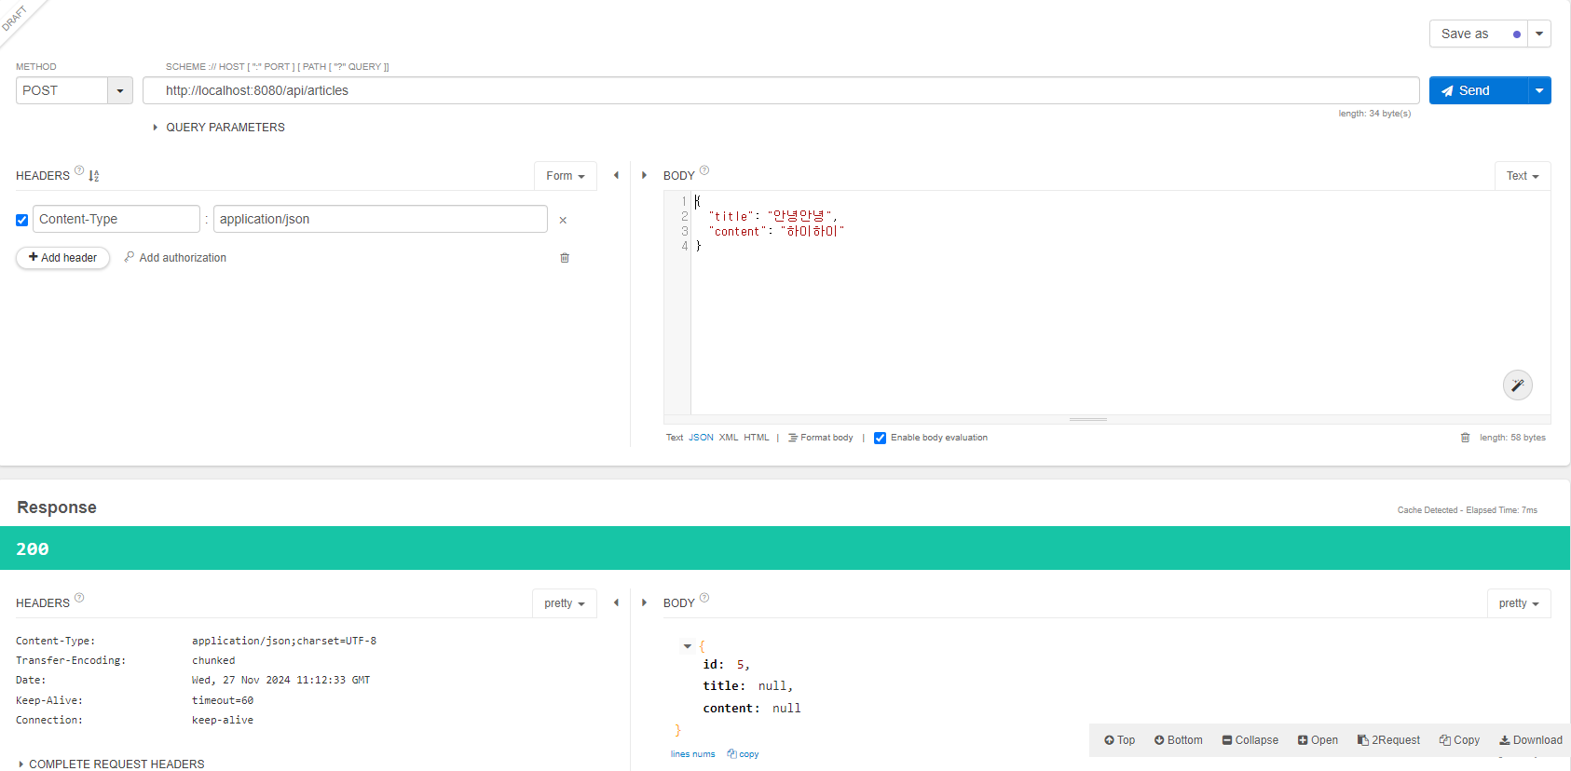Open the Save as dropdown arrow
1571x771 pixels.
pyautogui.click(x=1539, y=34)
